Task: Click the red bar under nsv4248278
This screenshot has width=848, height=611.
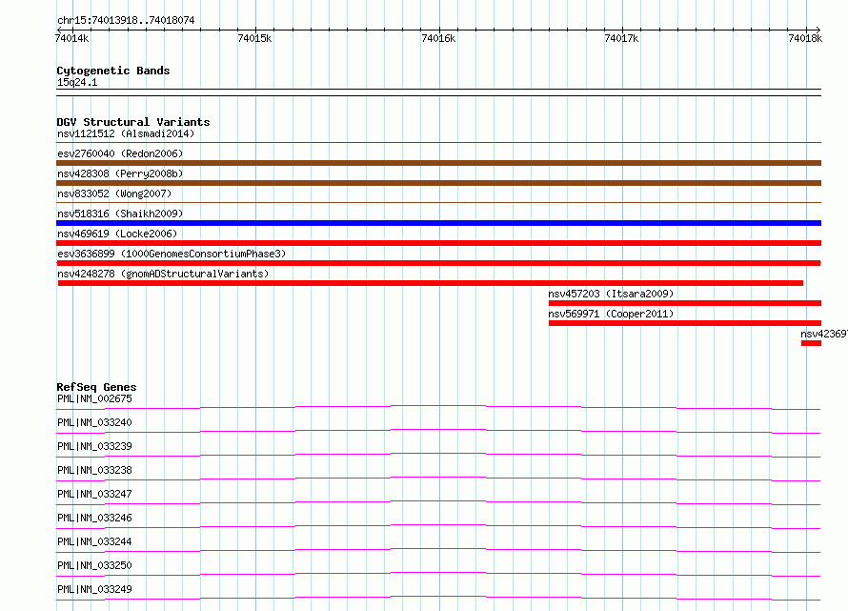Action: pyautogui.click(x=431, y=283)
